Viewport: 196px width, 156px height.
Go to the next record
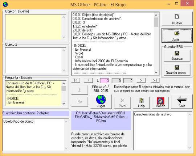[x=141, y=80]
